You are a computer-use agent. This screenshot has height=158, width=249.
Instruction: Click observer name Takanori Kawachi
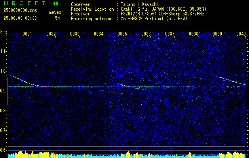140,4
